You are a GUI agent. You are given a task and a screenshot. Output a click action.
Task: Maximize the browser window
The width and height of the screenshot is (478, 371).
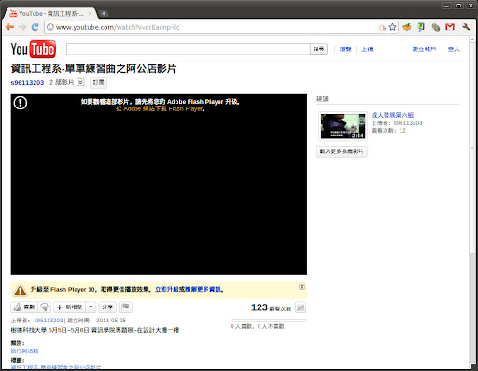458,6
